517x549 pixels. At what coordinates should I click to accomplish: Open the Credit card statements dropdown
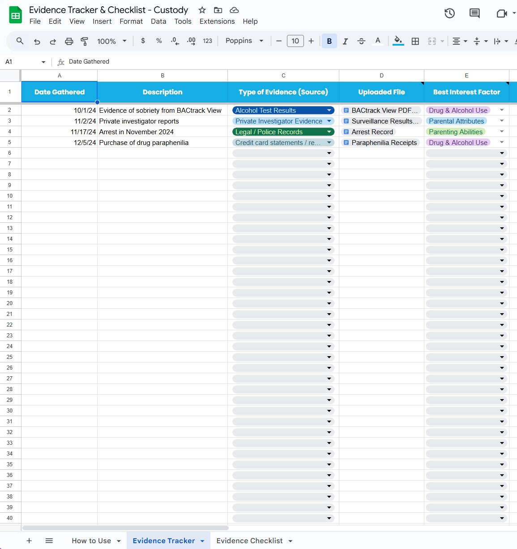[329, 142]
